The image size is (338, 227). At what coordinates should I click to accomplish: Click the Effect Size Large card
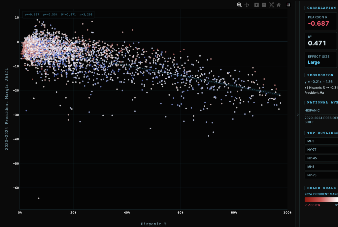click(321, 60)
